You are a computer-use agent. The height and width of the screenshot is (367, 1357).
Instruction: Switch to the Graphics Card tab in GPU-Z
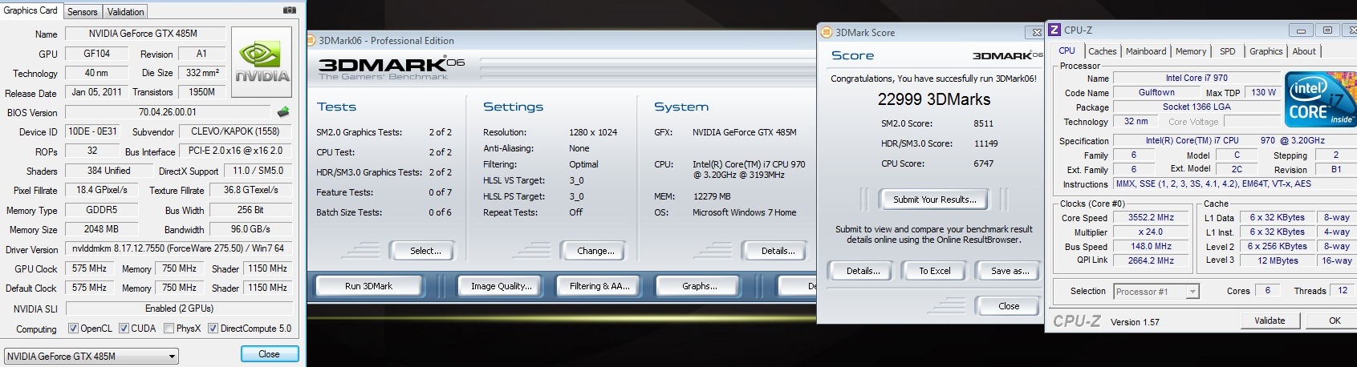point(30,10)
